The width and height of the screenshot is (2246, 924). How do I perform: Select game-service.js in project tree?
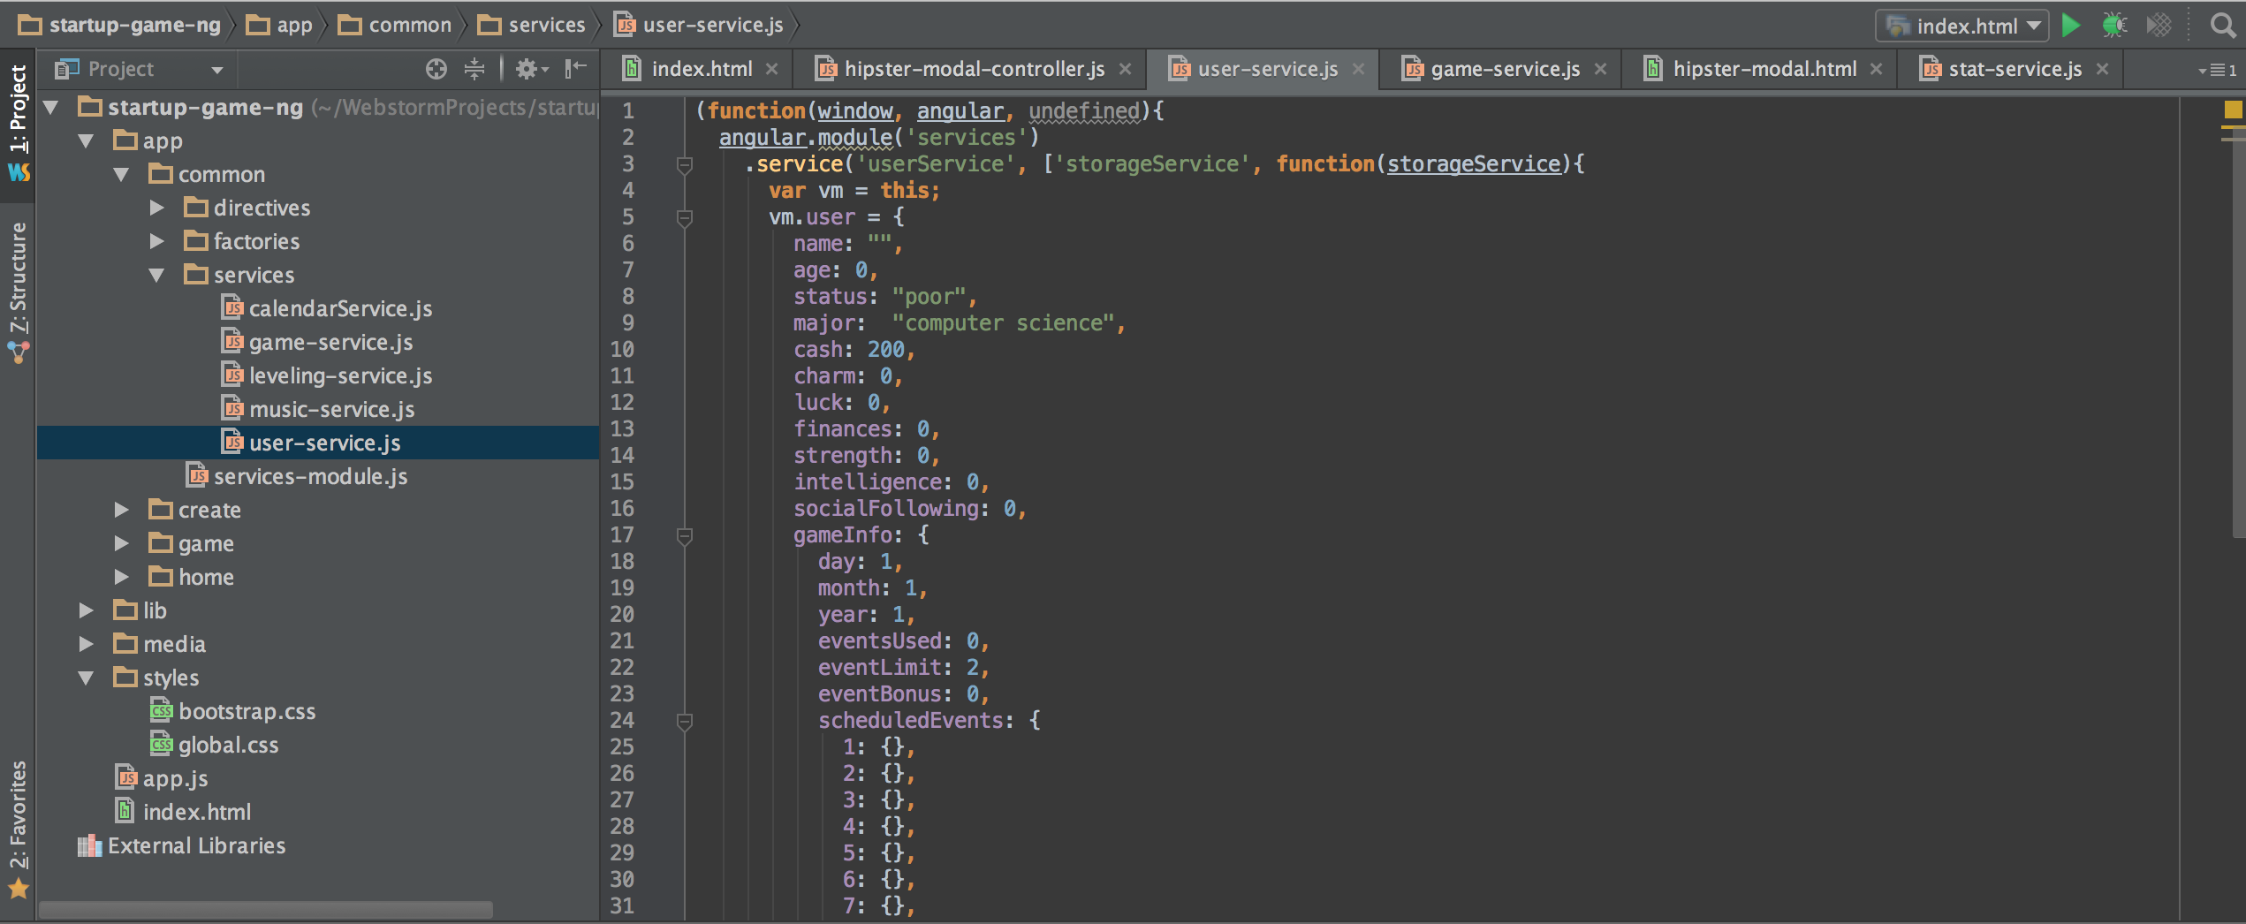[x=317, y=342]
